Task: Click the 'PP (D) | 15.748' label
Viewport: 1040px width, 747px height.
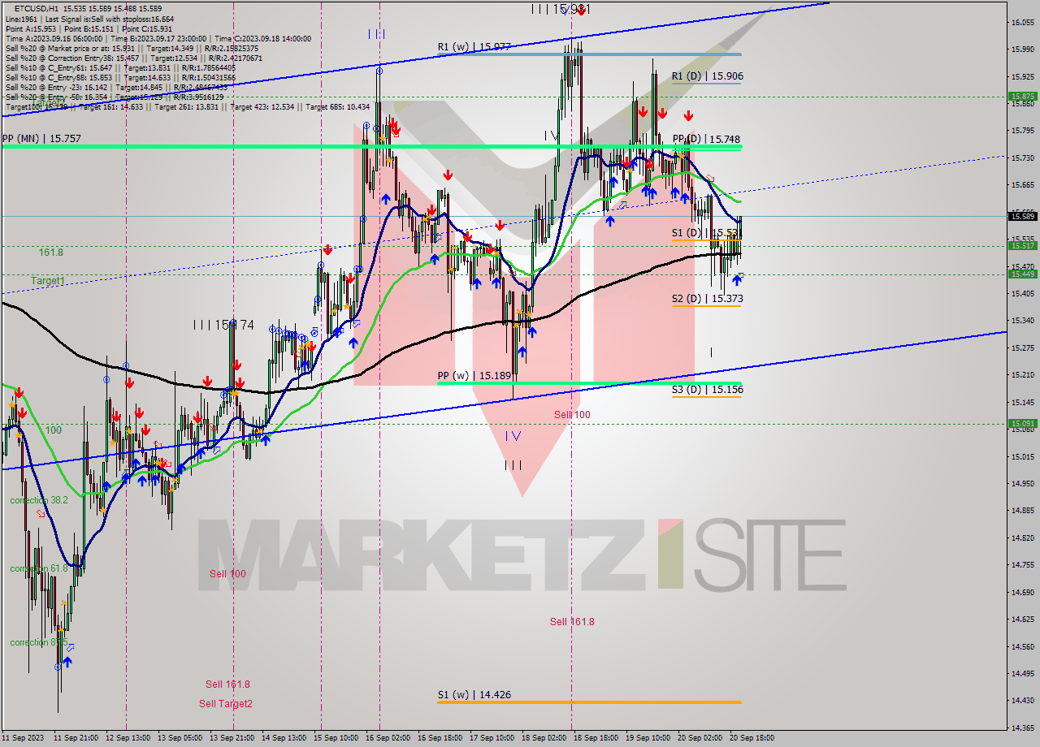Action: tap(708, 139)
